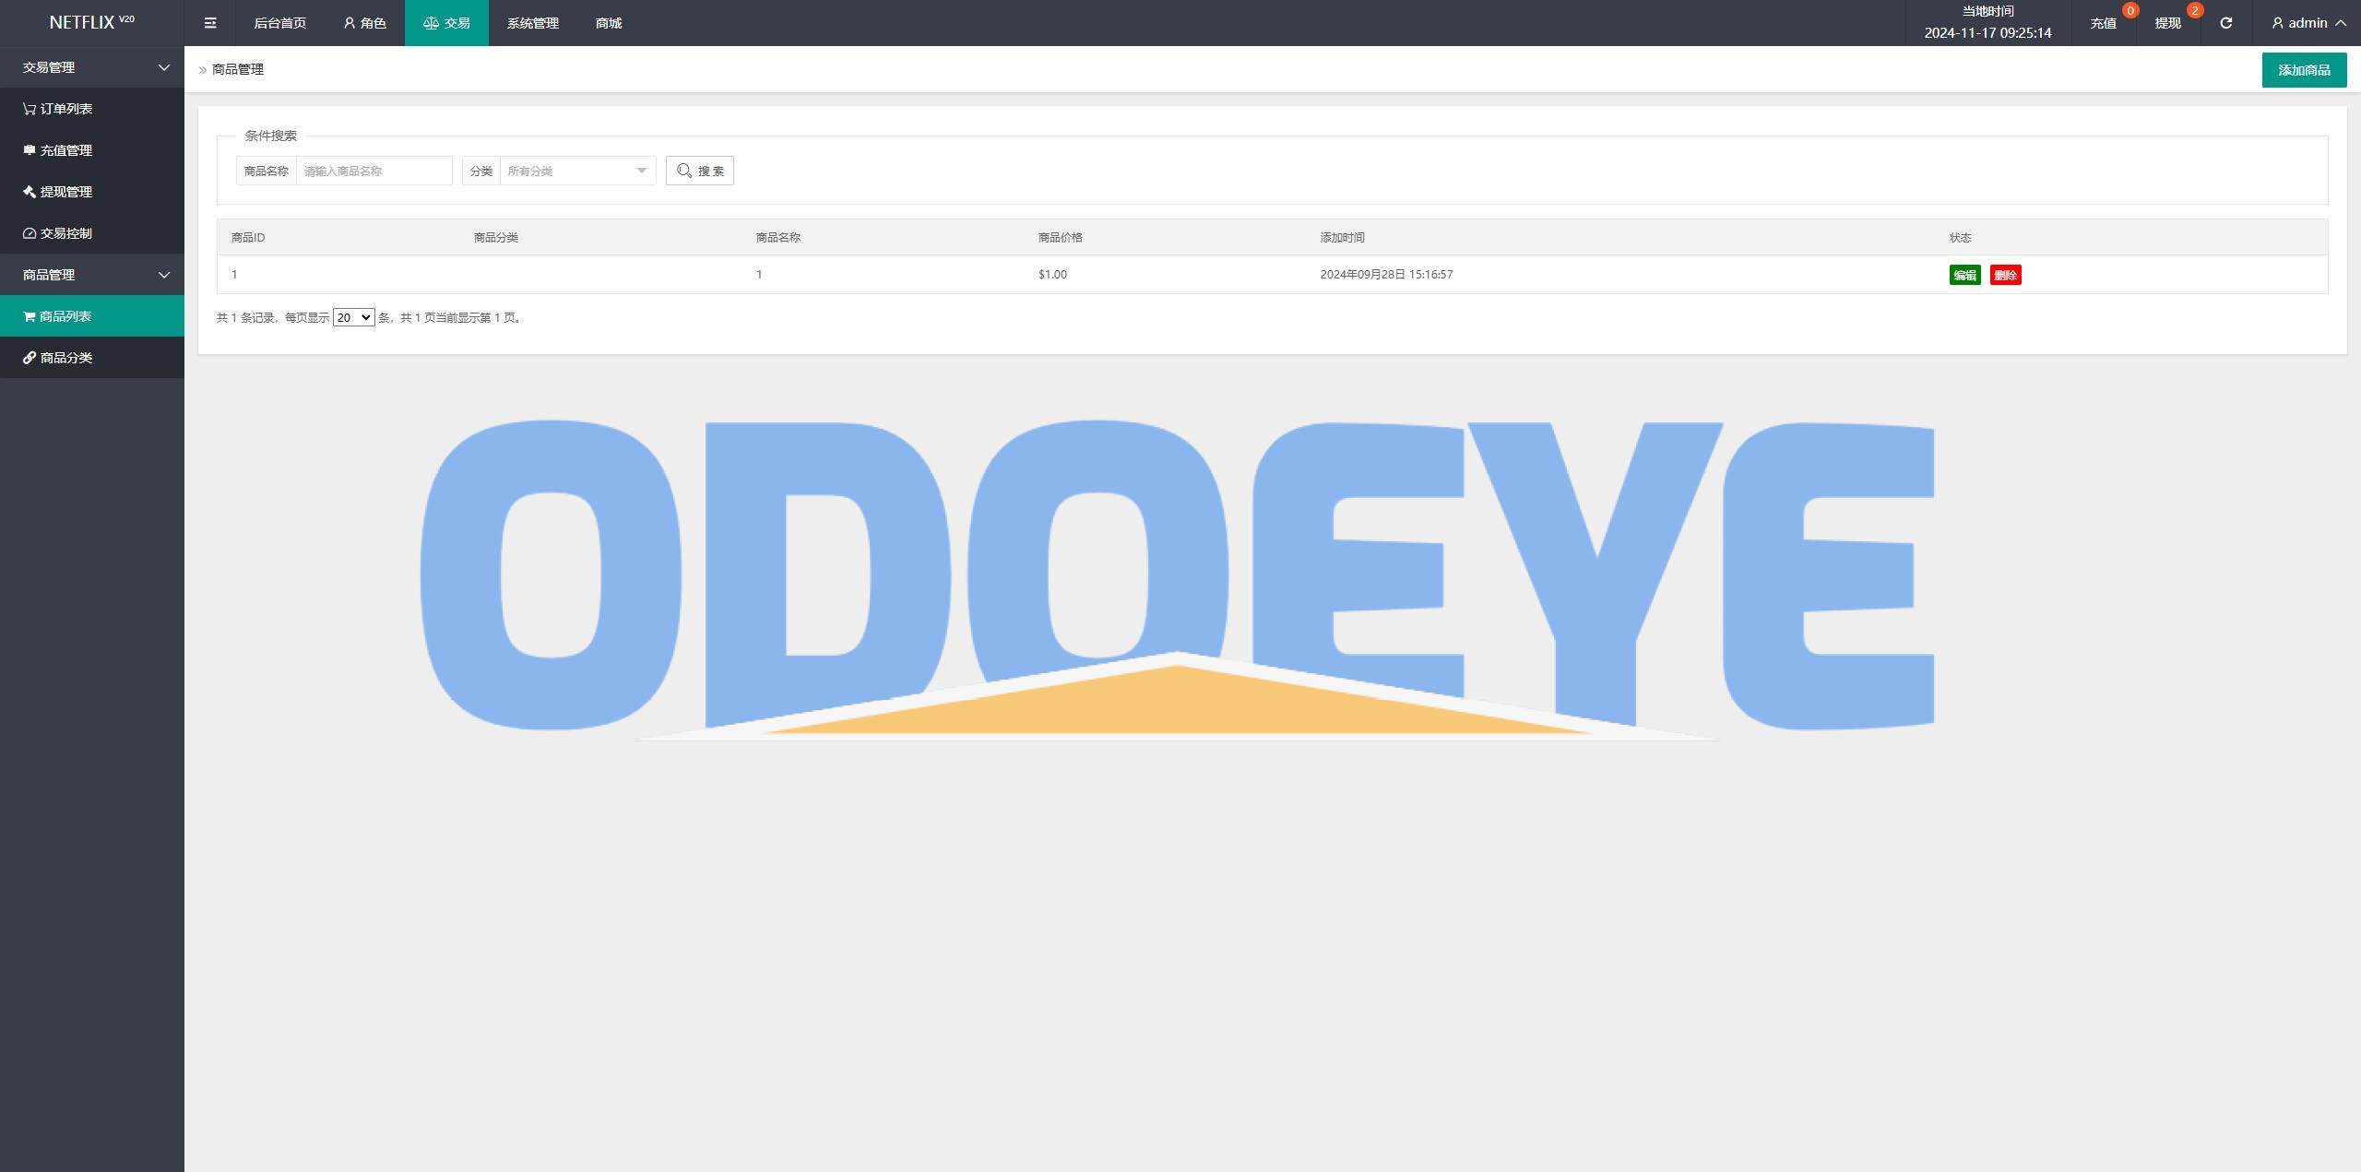2361x1172 pixels.
Task: Click the hammer icon beside 提现管理
Action: coord(30,192)
